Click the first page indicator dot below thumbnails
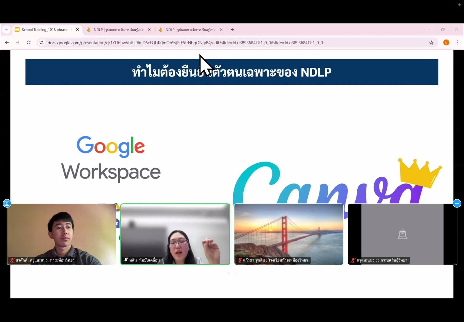The height and width of the screenshot is (322, 464). click(228, 273)
